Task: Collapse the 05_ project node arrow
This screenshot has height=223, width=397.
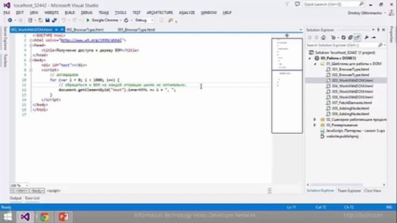Action: click(310, 58)
